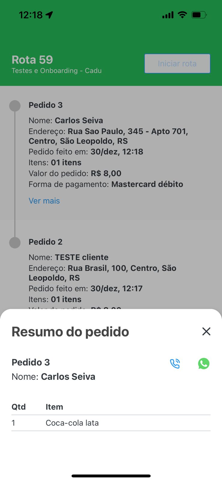Tap the 12:18 status bar clock
Screen dimensions: 222x482
(31, 15)
